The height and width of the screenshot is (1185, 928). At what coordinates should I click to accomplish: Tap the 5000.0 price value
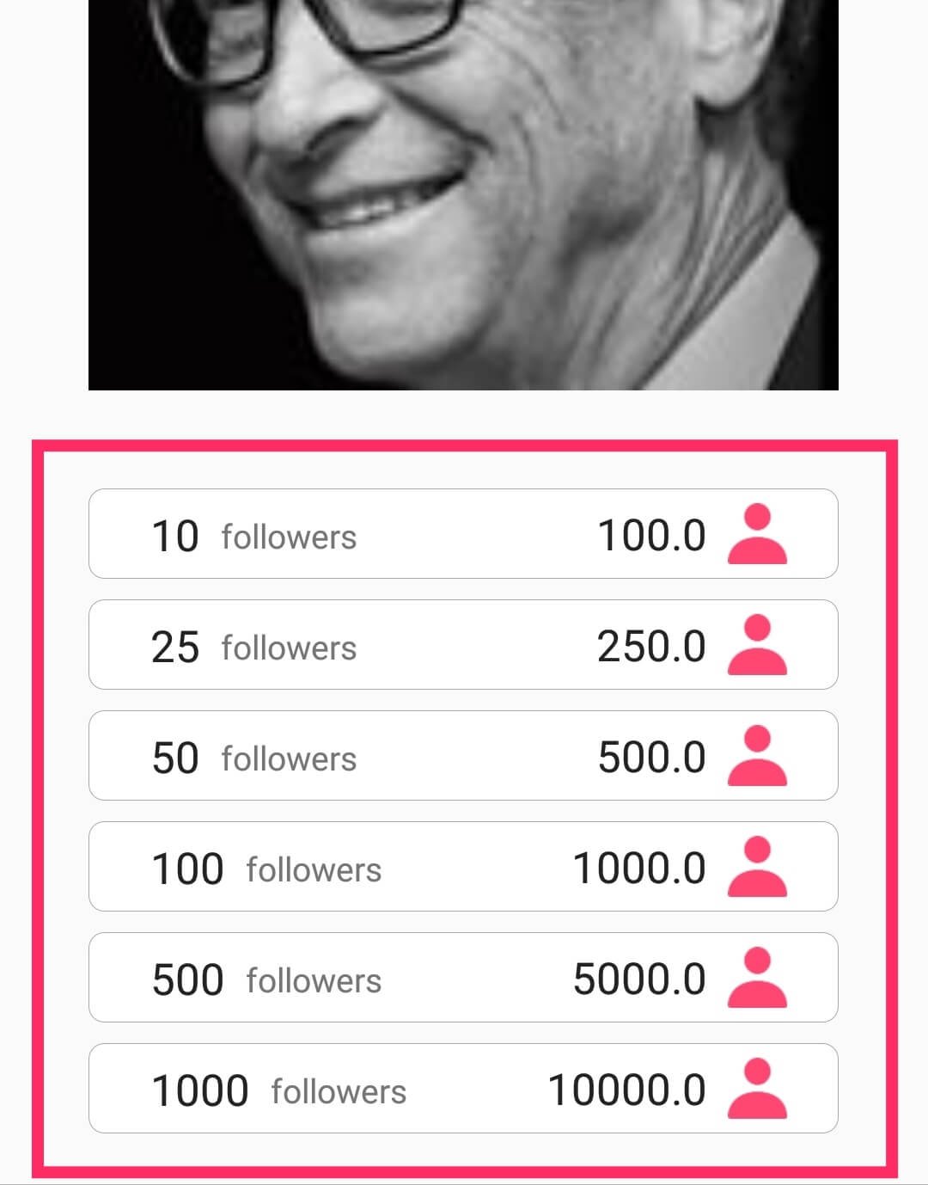[x=639, y=979]
